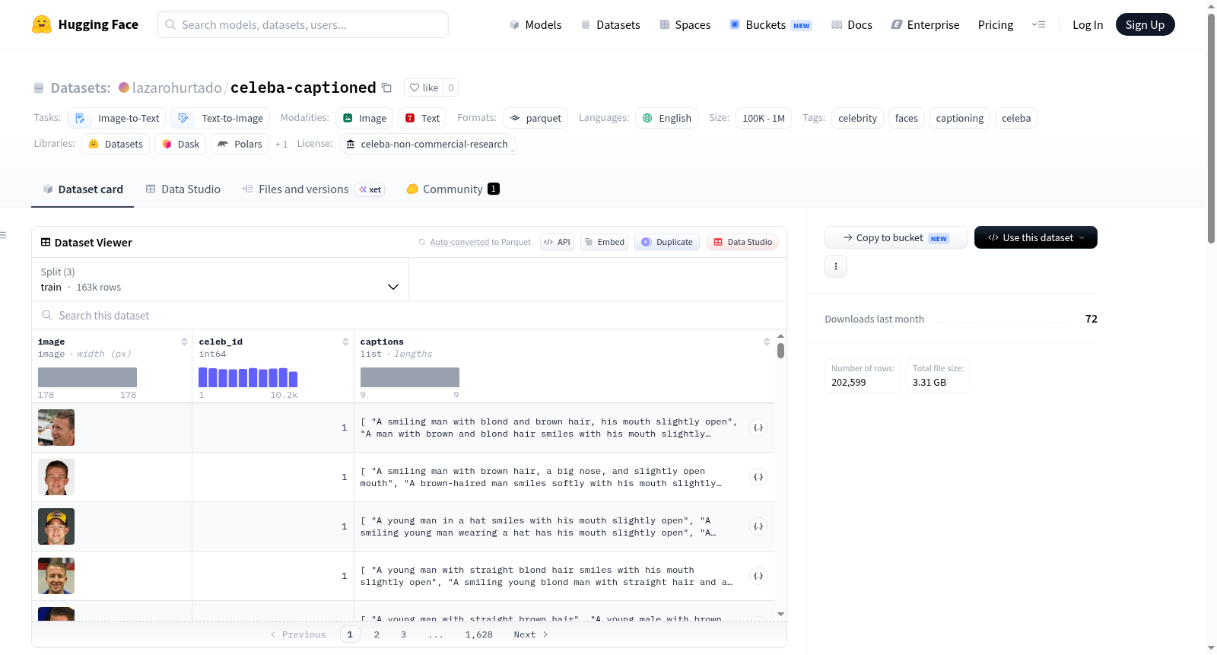Open Files and versions tab
This screenshot has height=655, width=1217.
point(313,189)
